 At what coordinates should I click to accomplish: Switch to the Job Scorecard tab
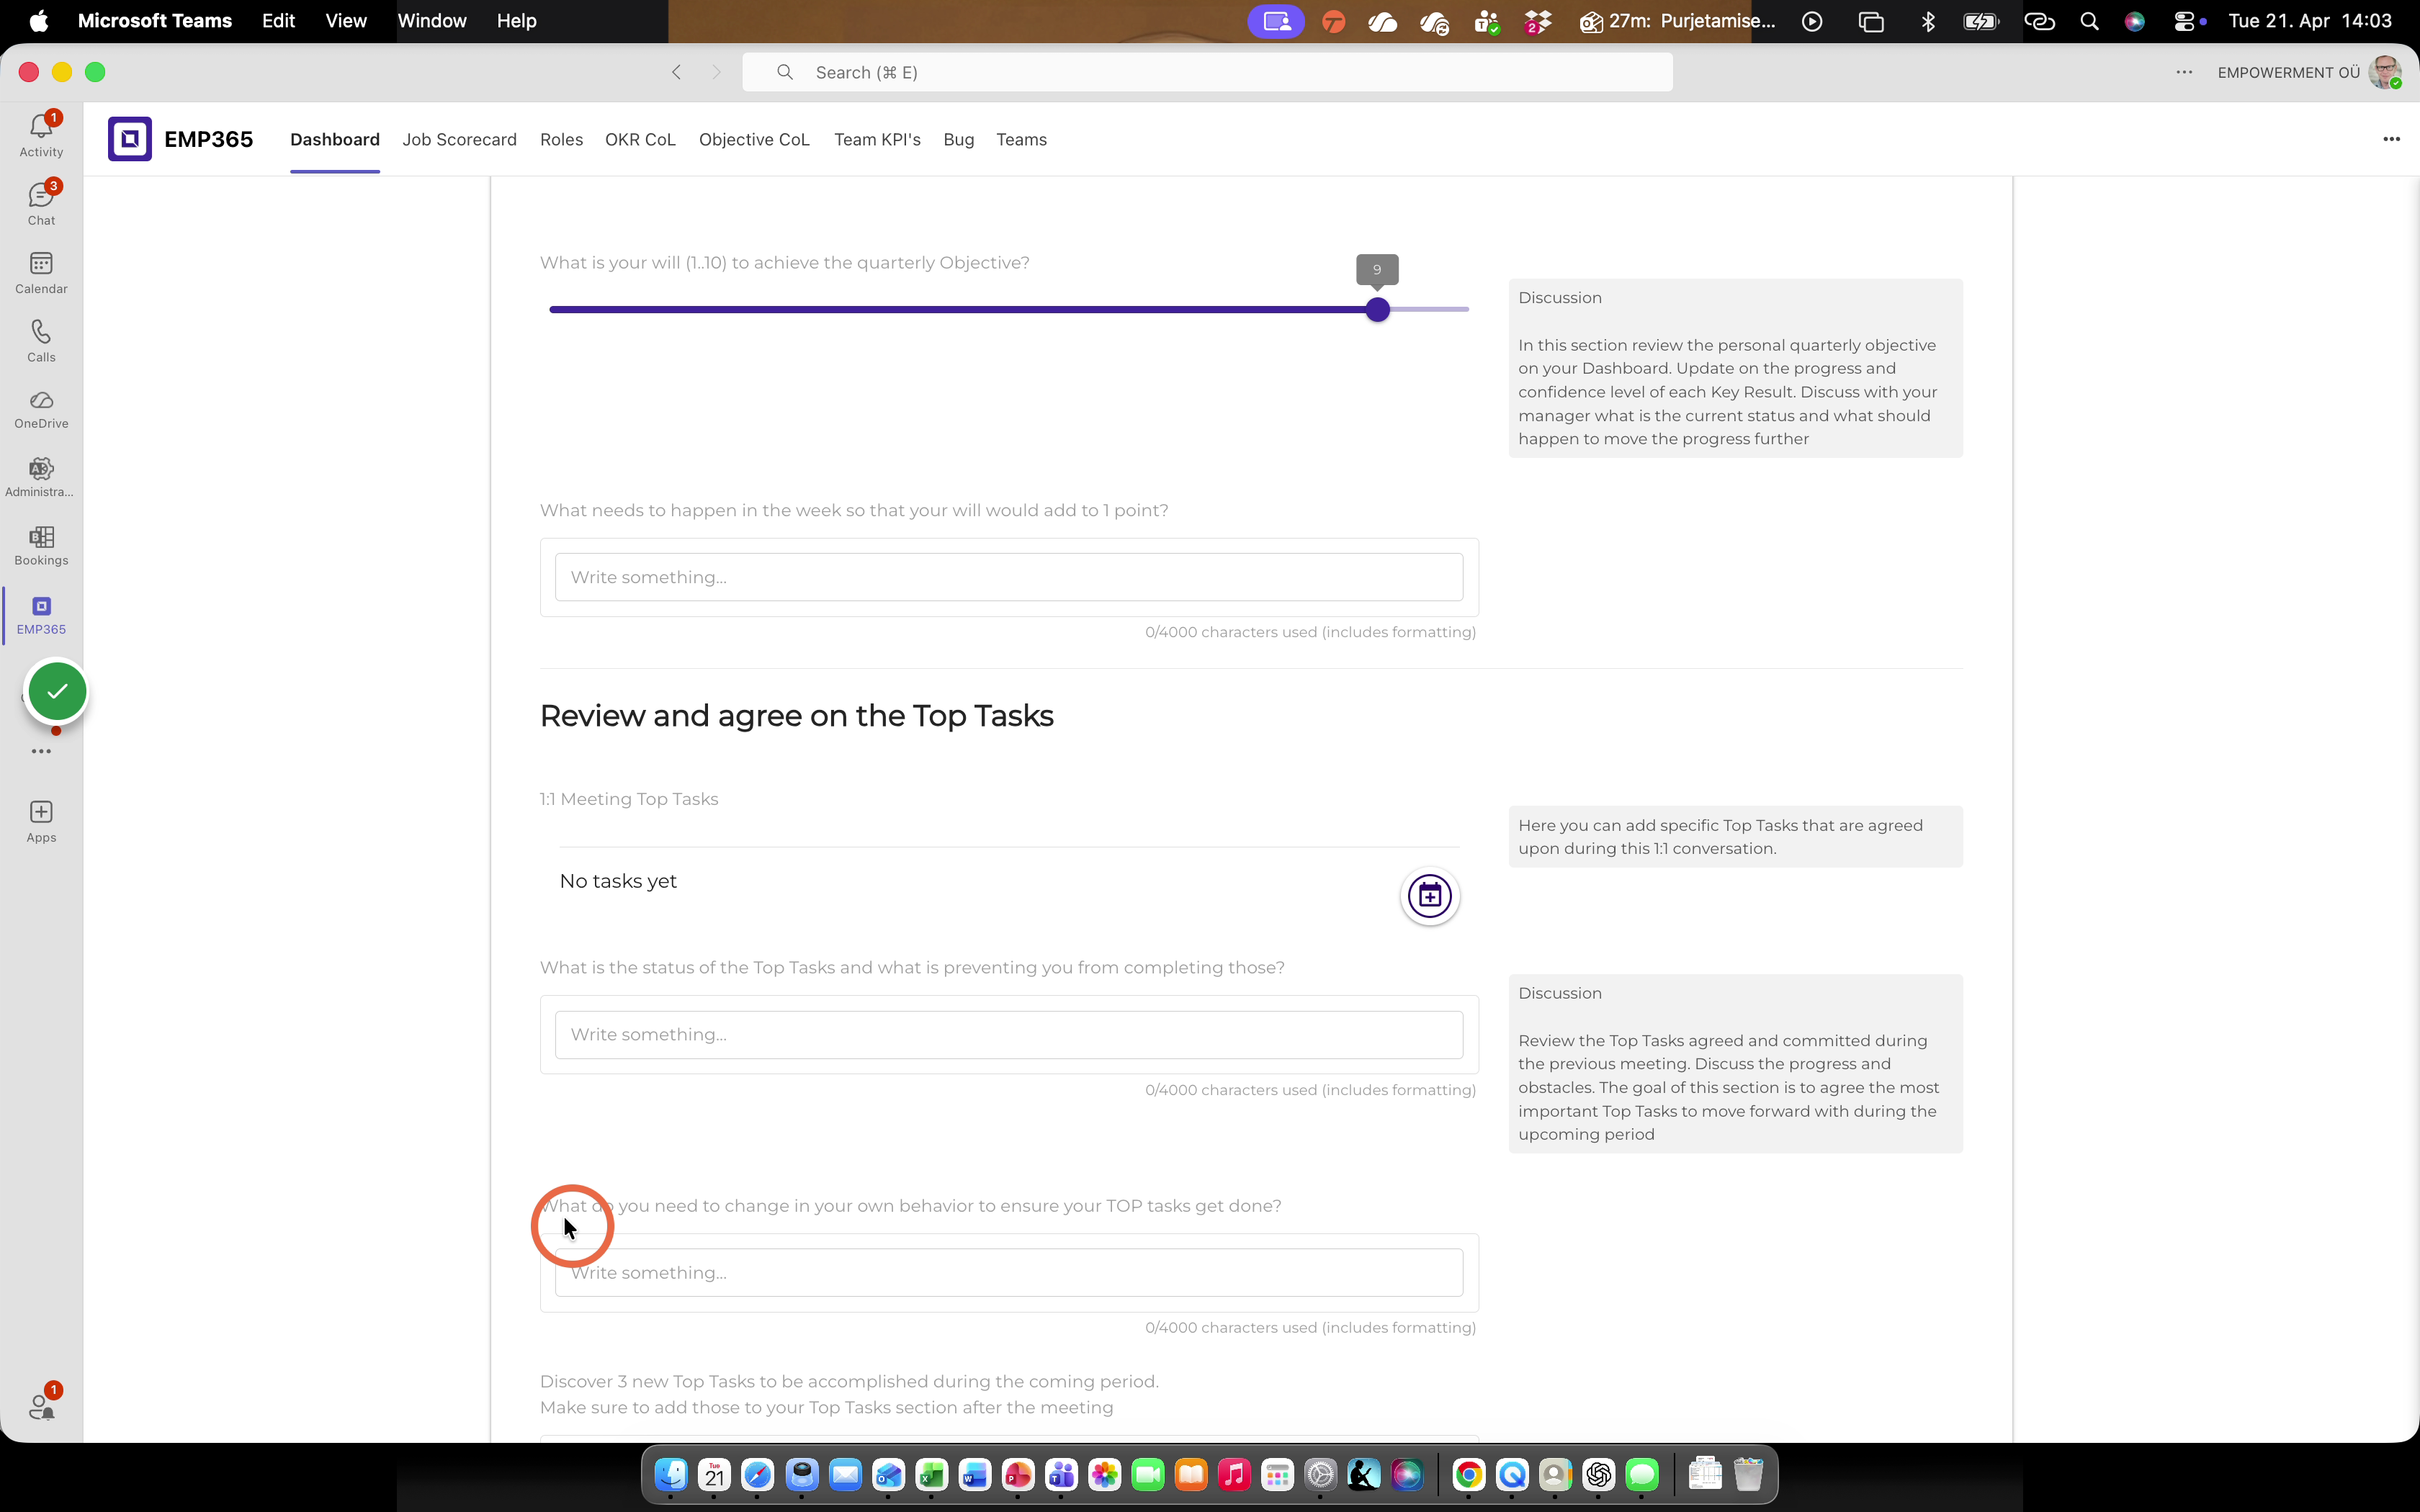coord(459,139)
